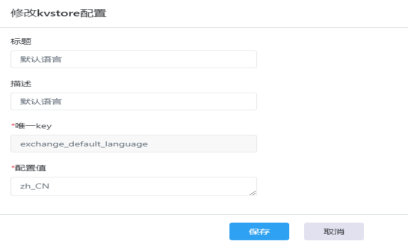Click the divider line below dialog heading
This screenshot has width=408, height=248.
pyautogui.click(x=204, y=27)
